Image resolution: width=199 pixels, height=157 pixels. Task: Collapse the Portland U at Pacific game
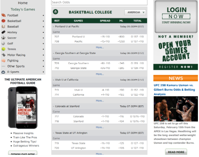tap(54, 27)
